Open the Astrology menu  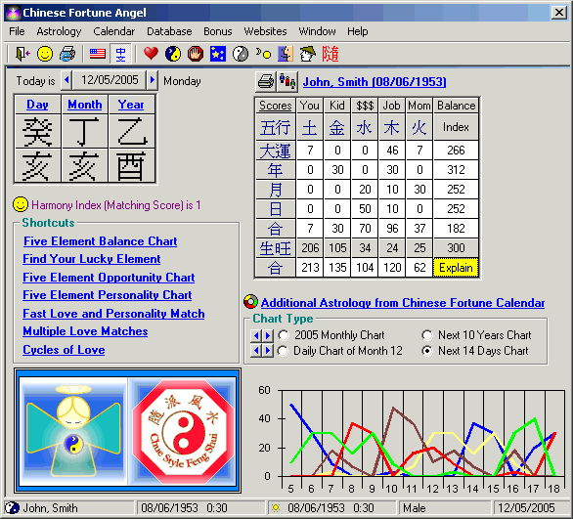point(59,31)
